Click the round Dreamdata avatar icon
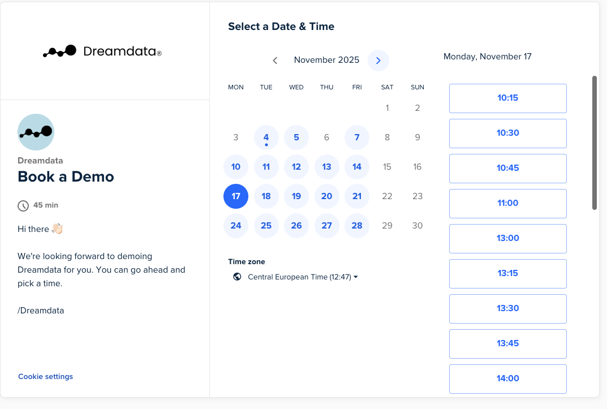 (36, 132)
